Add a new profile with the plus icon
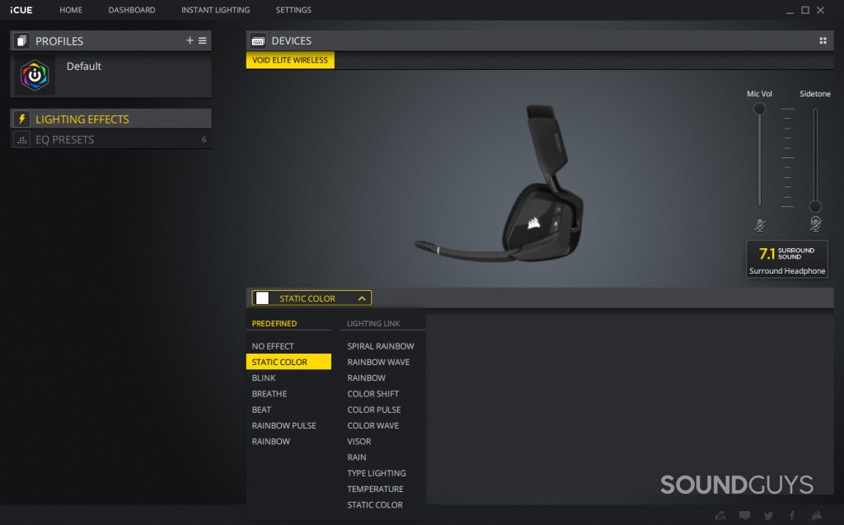844x525 pixels. (190, 40)
